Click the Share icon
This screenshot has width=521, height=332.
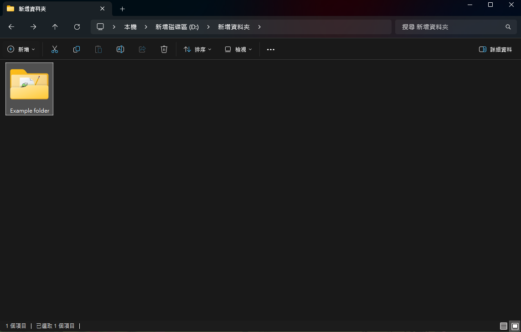click(142, 49)
